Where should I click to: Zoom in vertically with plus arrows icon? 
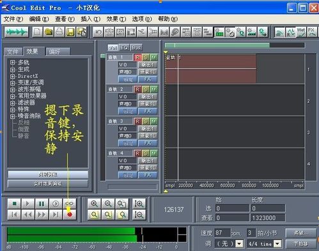139,204
